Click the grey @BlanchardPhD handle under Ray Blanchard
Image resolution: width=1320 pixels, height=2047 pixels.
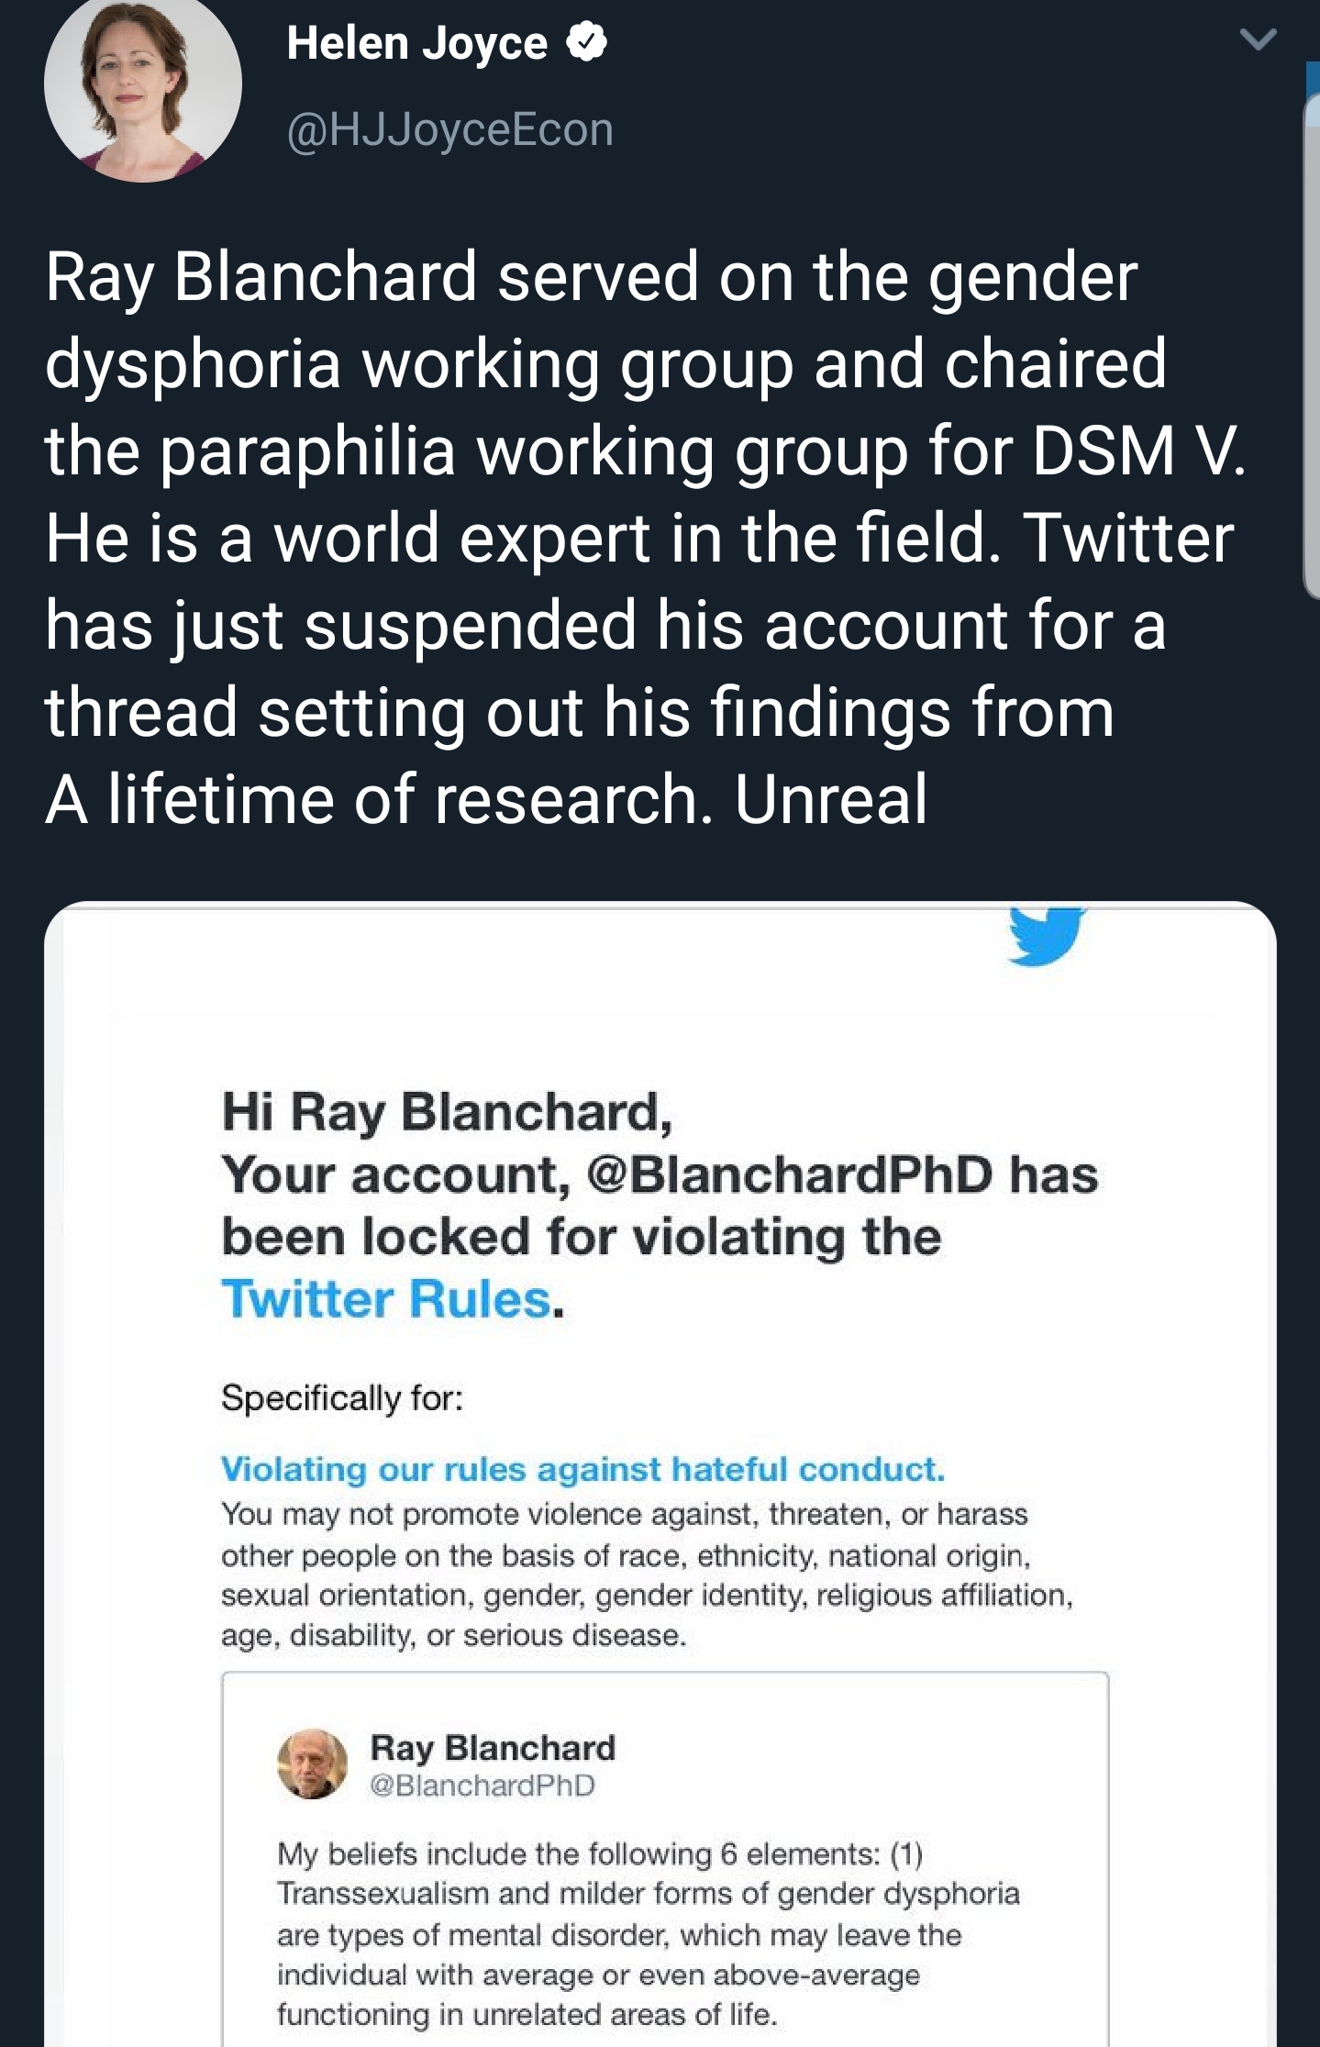[483, 1785]
